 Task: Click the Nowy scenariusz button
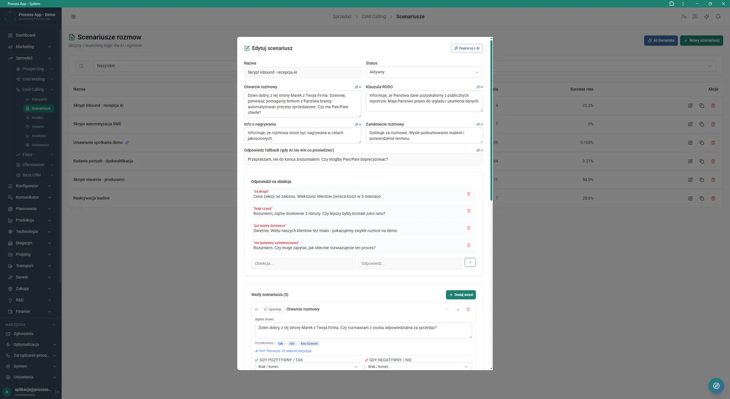[x=701, y=41]
